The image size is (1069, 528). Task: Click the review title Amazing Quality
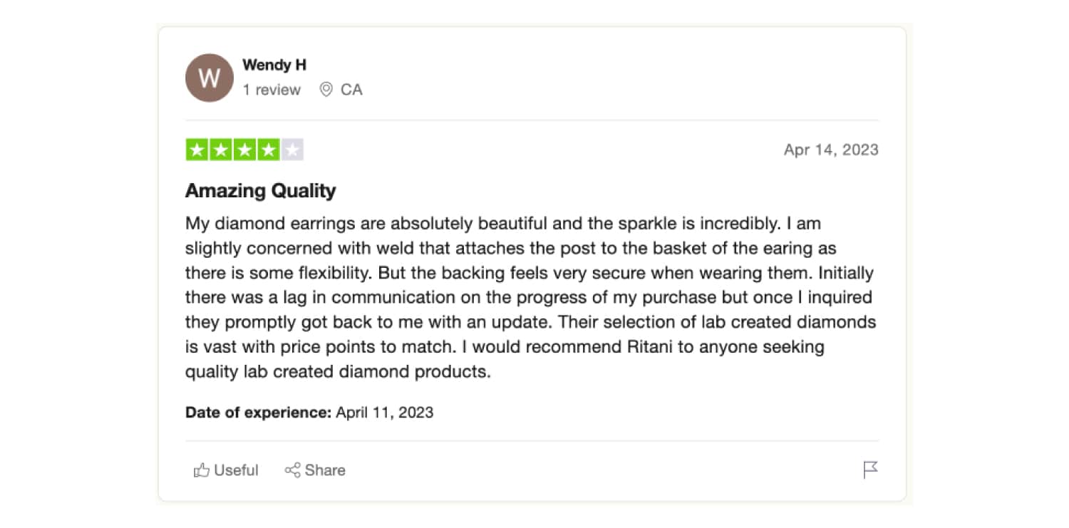coord(260,190)
